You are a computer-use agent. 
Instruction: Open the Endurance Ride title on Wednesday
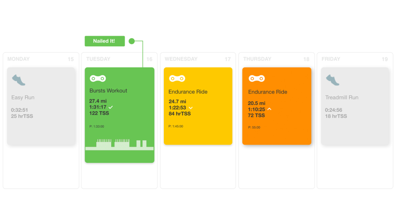coord(188,92)
